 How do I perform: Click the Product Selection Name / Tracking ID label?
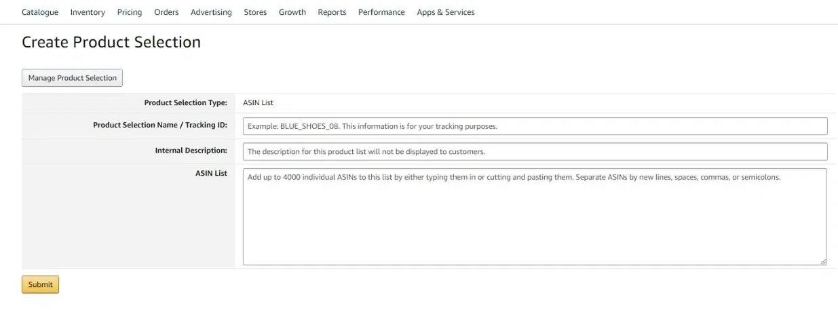[x=160, y=125]
